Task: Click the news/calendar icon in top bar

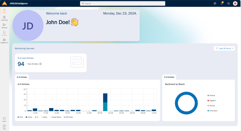Action: (215, 3)
